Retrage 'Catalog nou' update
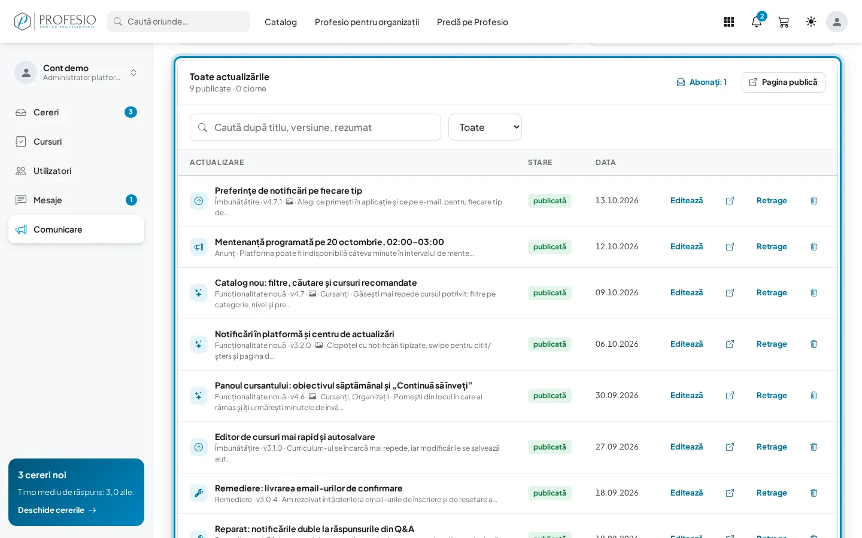 pyautogui.click(x=772, y=293)
